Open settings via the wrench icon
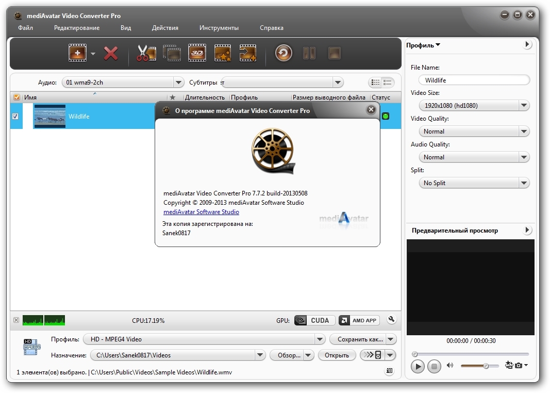 [391, 320]
